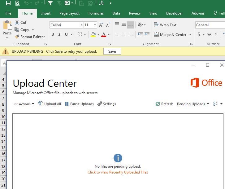Expand fill color palette arrow

[x=98, y=34]
